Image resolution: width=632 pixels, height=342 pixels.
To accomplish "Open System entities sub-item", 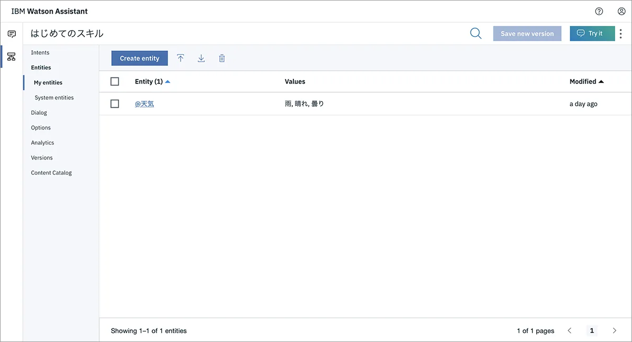I will (x=54, y=97).
